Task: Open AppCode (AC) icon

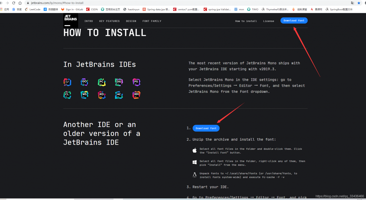Action: pyautogui.click(x=119, y=95)
